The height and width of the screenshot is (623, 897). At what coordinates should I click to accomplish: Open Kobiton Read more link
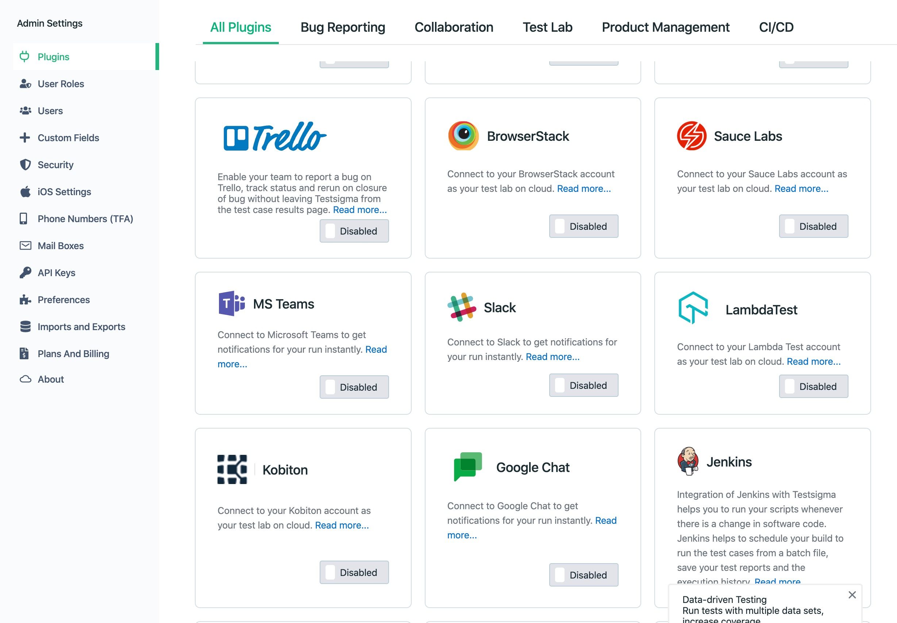tap(342, 525)
